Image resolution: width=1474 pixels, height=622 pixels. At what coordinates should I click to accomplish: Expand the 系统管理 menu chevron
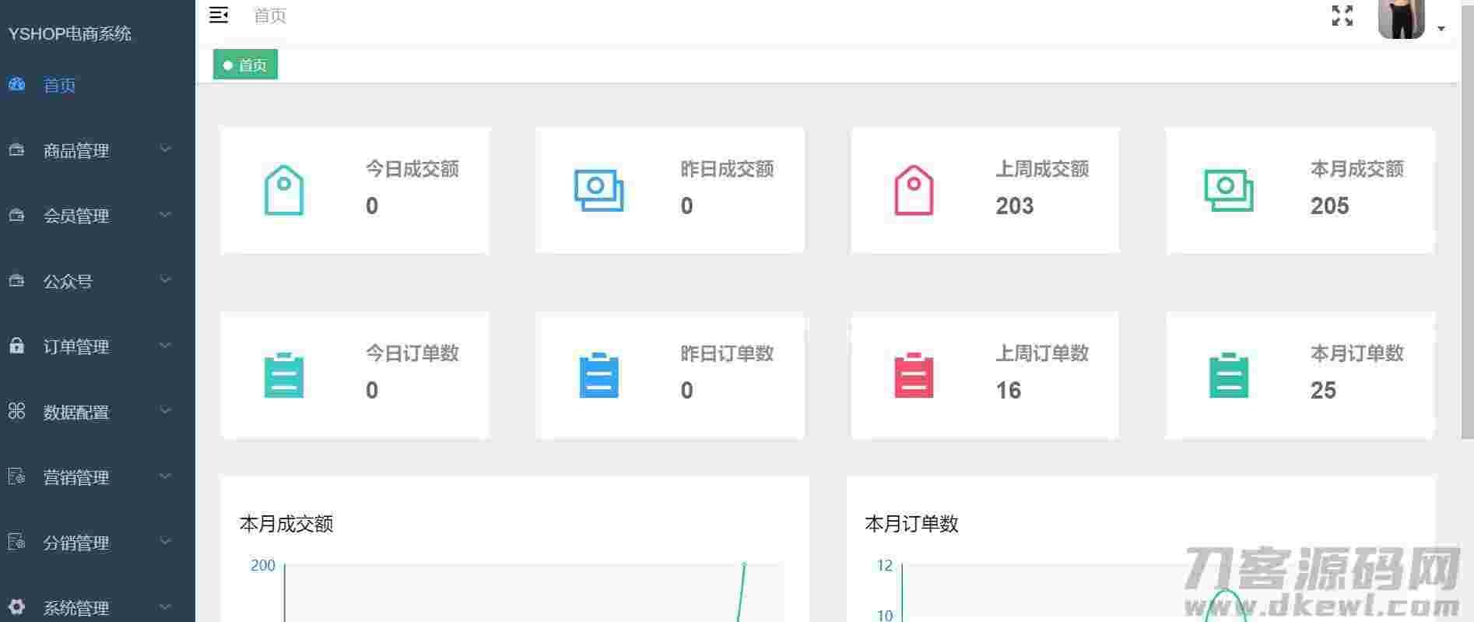click(165, 606)
